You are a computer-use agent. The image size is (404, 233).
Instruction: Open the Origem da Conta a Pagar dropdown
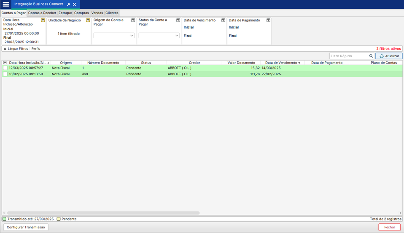(114, 36)
